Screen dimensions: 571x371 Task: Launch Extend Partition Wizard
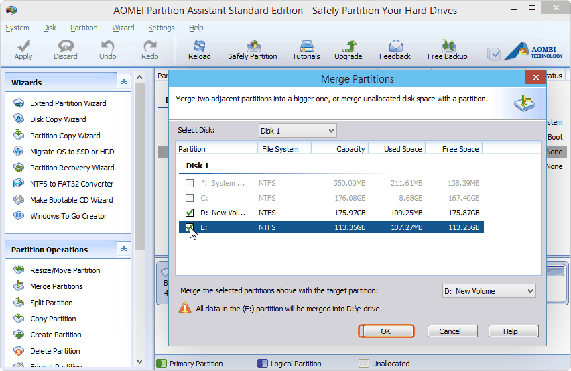point(68,103)
